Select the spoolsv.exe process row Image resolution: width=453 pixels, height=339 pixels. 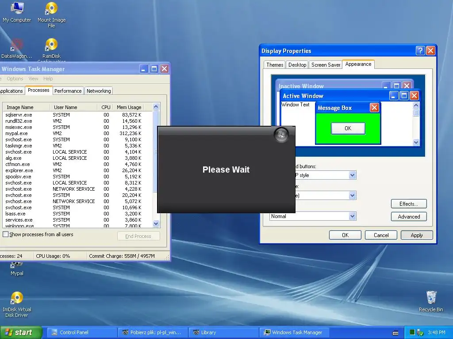pos(77,177)
